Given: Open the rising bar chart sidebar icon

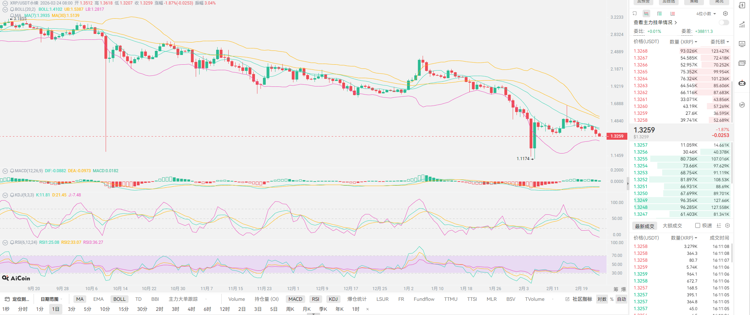Looking at the screenshot, I should tap(742, 25).
